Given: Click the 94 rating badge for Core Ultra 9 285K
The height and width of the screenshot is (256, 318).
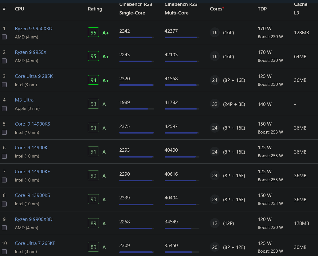Looking at the screenshot, I should 93,80.
